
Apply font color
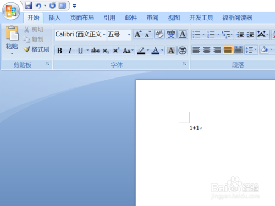pyautogui.click(x=156, y=51)
